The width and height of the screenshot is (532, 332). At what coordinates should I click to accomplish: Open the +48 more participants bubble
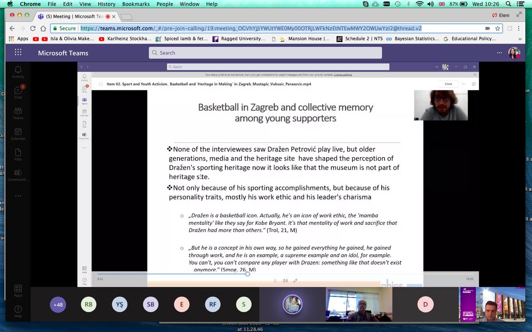pos(58,305)
